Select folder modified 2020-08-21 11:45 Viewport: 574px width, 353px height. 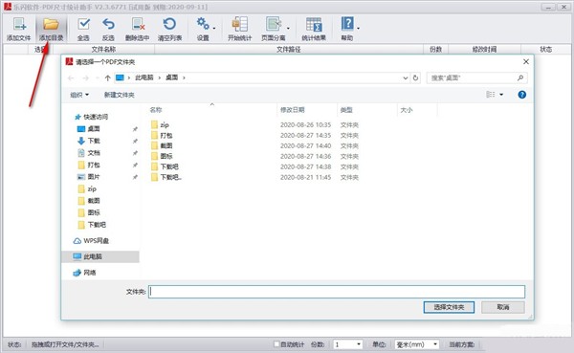pyautogui.click(x=170, y=177)
